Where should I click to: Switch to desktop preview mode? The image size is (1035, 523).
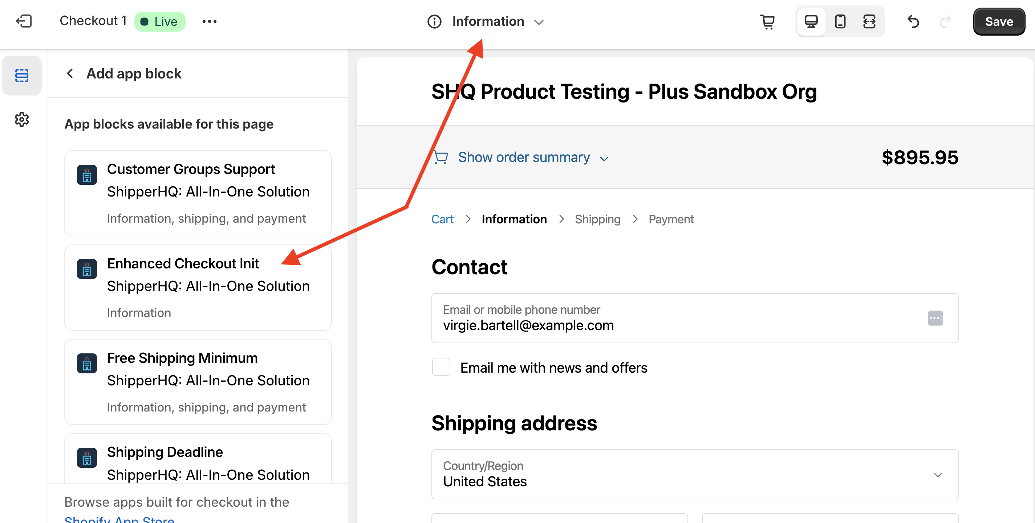click(811, 21)
